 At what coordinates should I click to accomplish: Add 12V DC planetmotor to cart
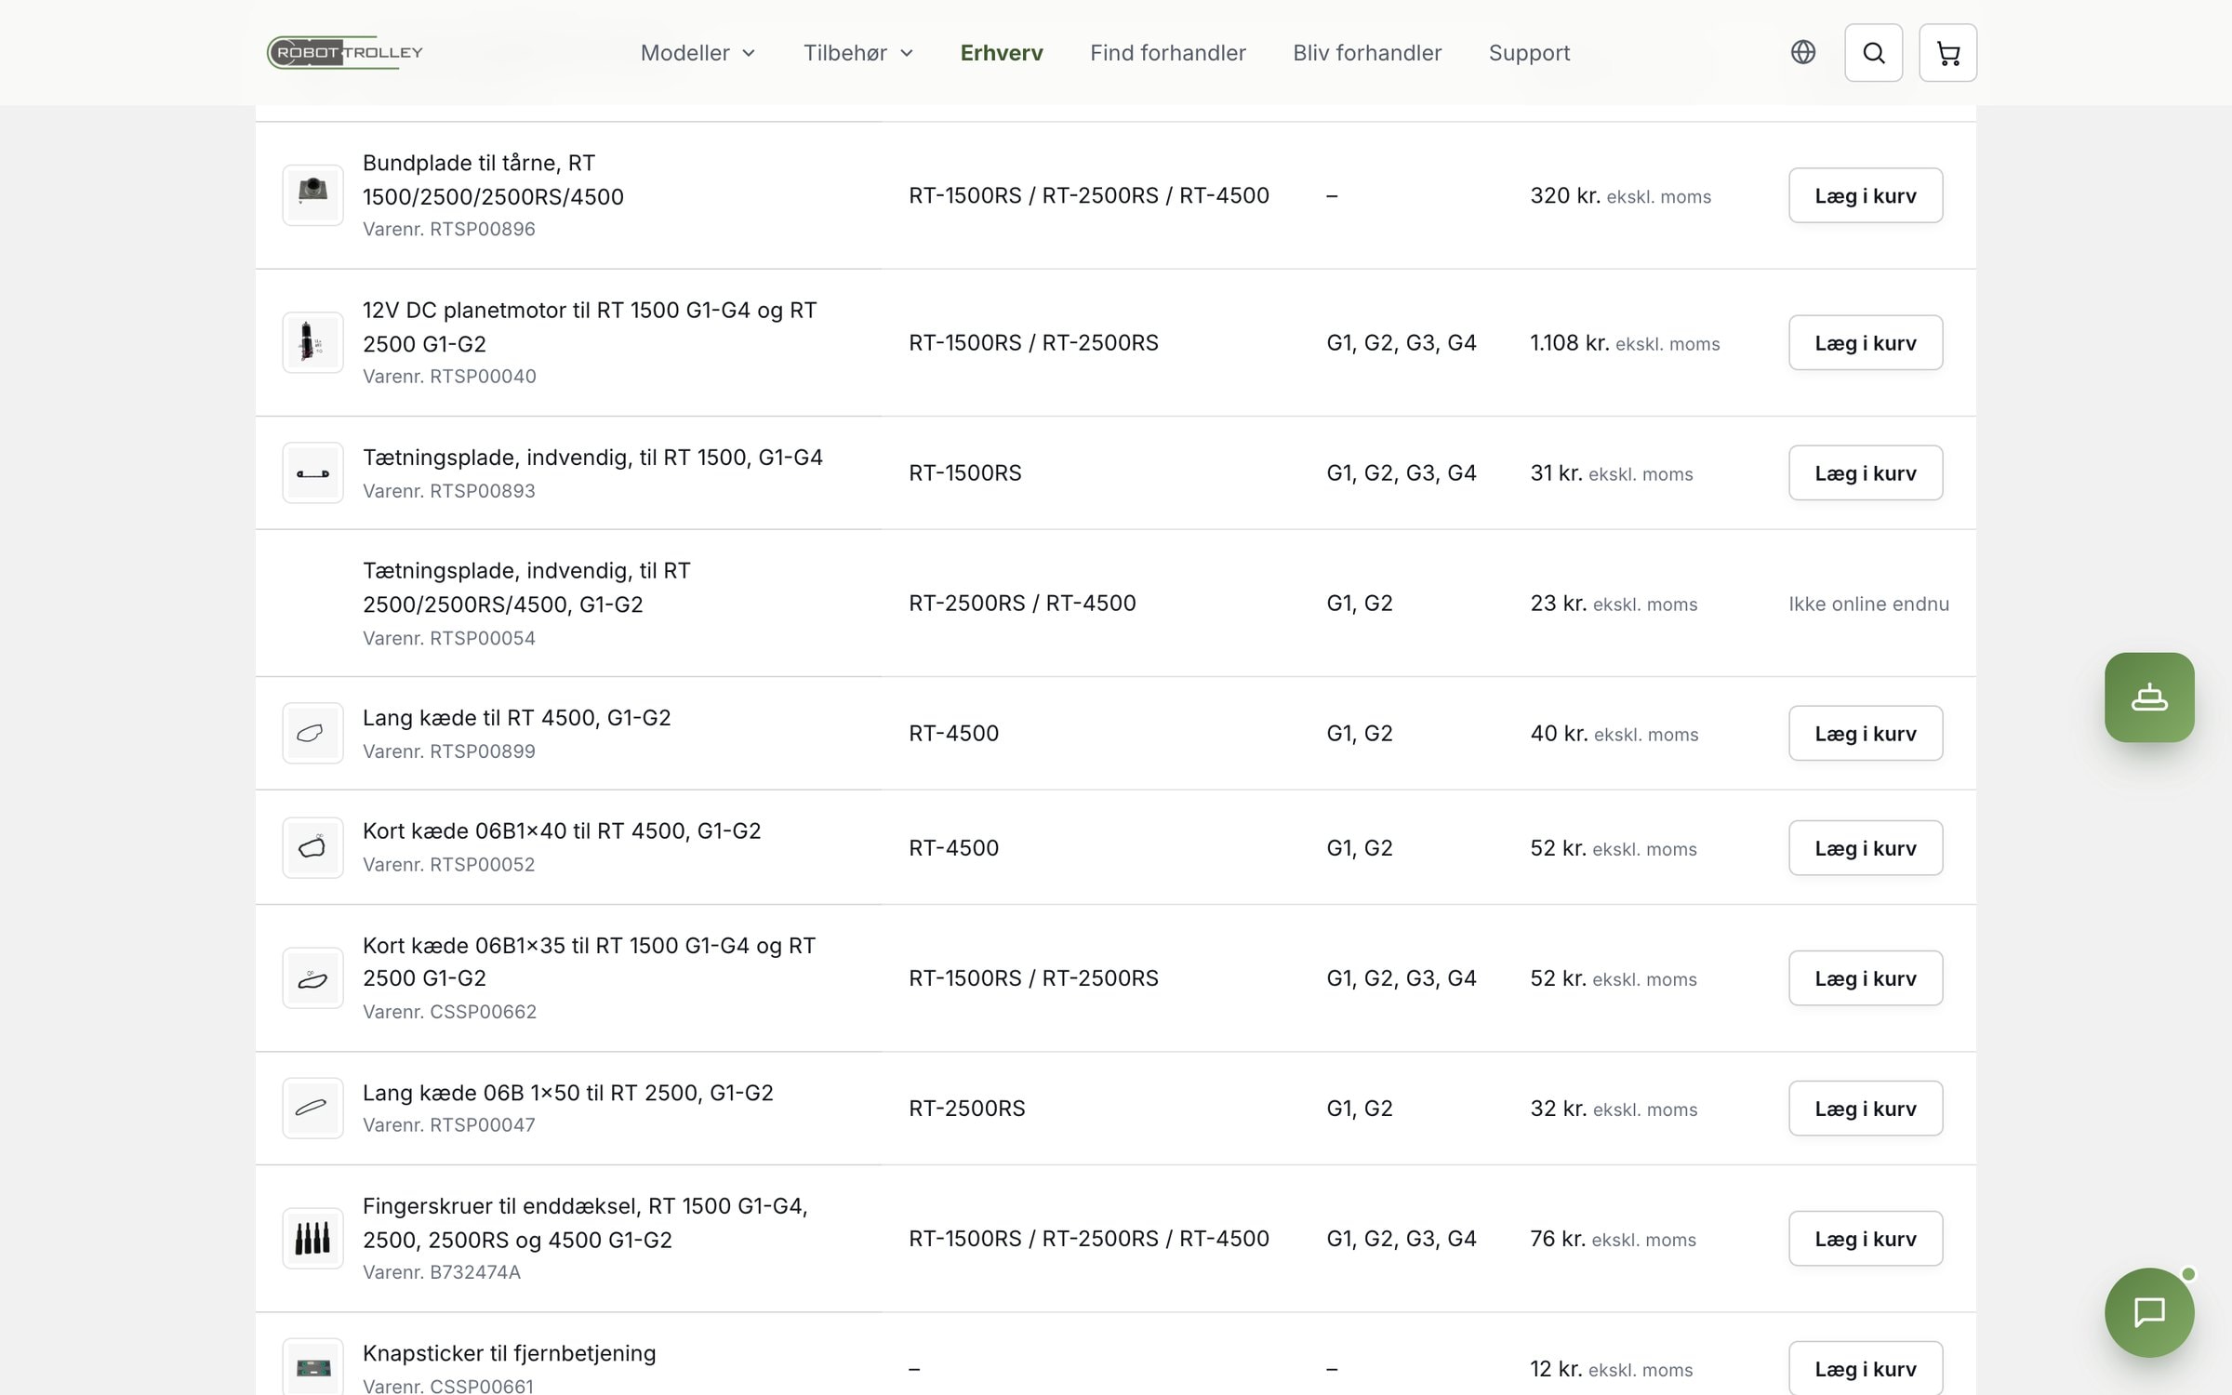coord(1865,342)
